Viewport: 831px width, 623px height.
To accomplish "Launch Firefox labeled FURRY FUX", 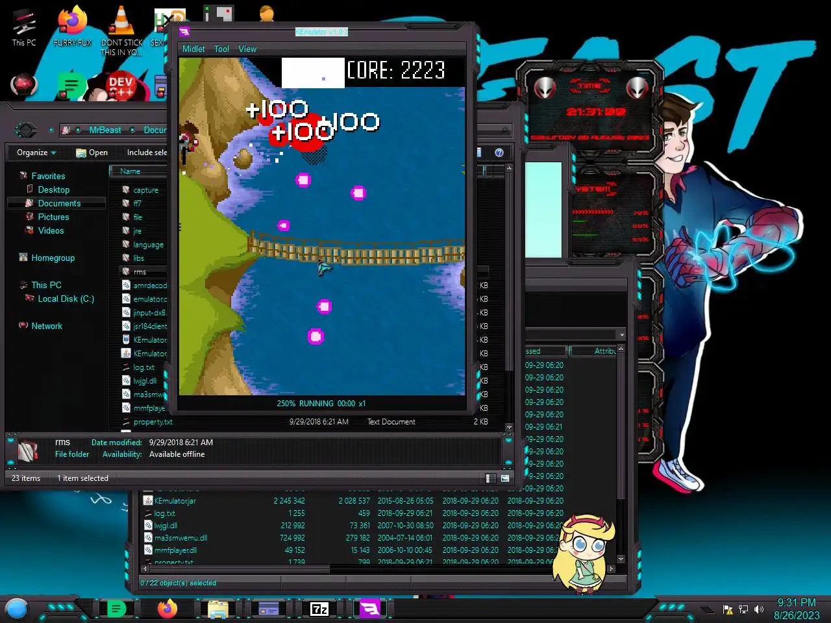I will pos(73,26).
